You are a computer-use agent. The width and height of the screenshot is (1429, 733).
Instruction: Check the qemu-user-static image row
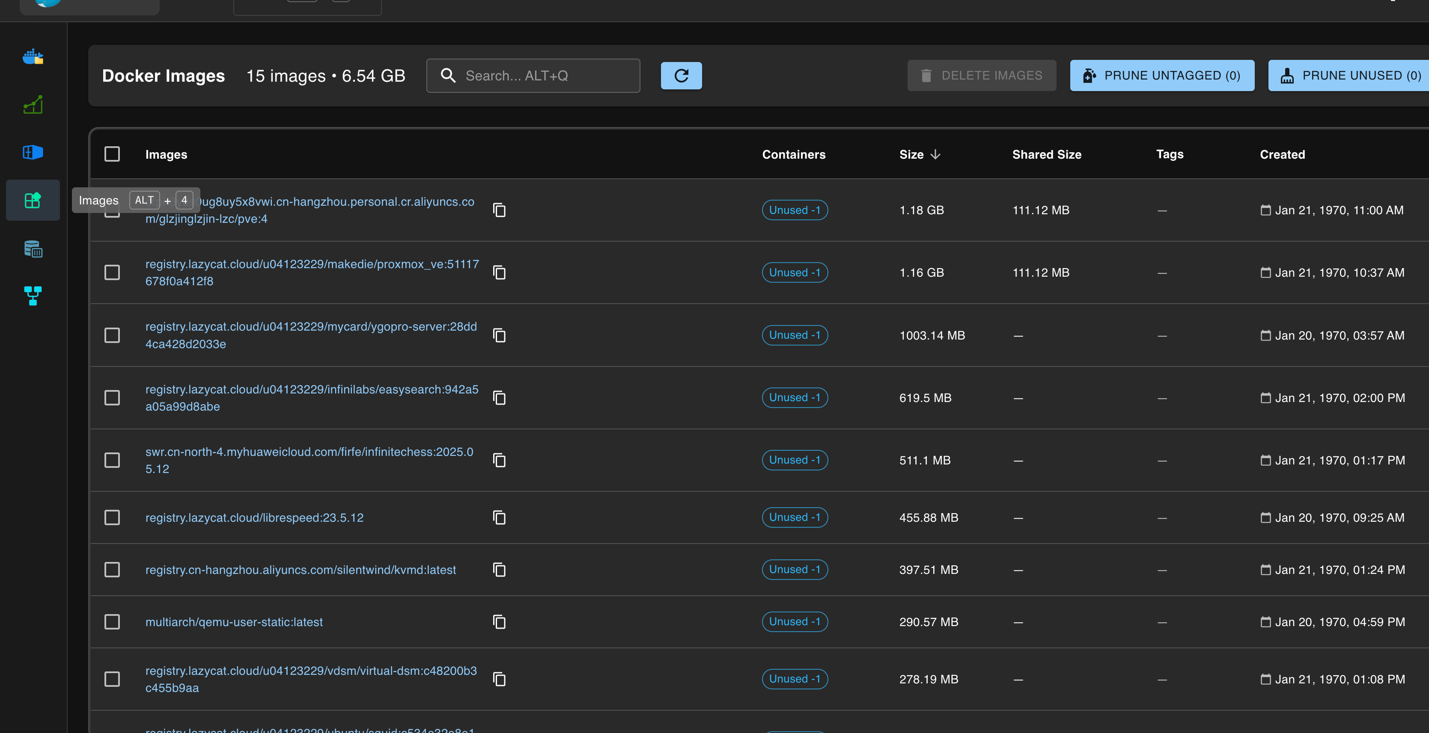click(x=112, y=622)
